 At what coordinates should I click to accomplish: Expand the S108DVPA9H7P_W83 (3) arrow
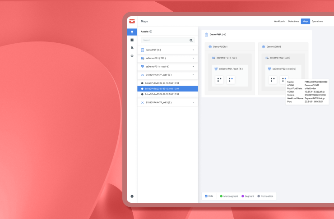pos(193,102)
